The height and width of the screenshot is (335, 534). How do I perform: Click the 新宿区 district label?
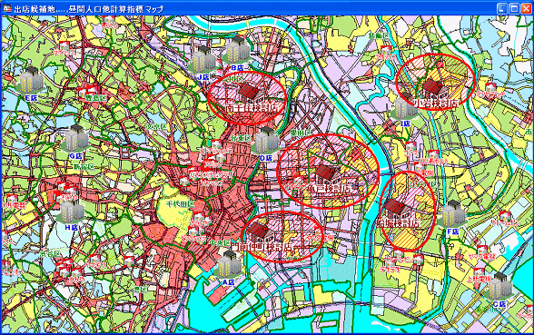[x=84, y=167]
